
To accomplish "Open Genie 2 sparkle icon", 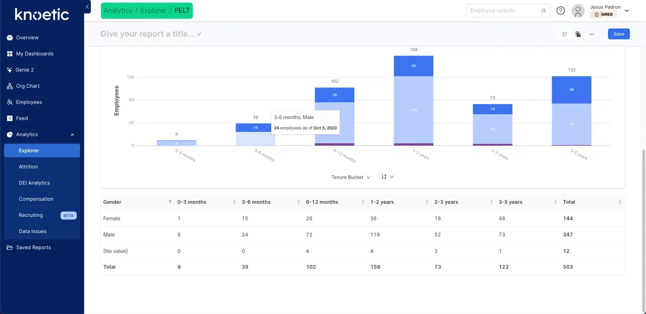I will 10,70.
